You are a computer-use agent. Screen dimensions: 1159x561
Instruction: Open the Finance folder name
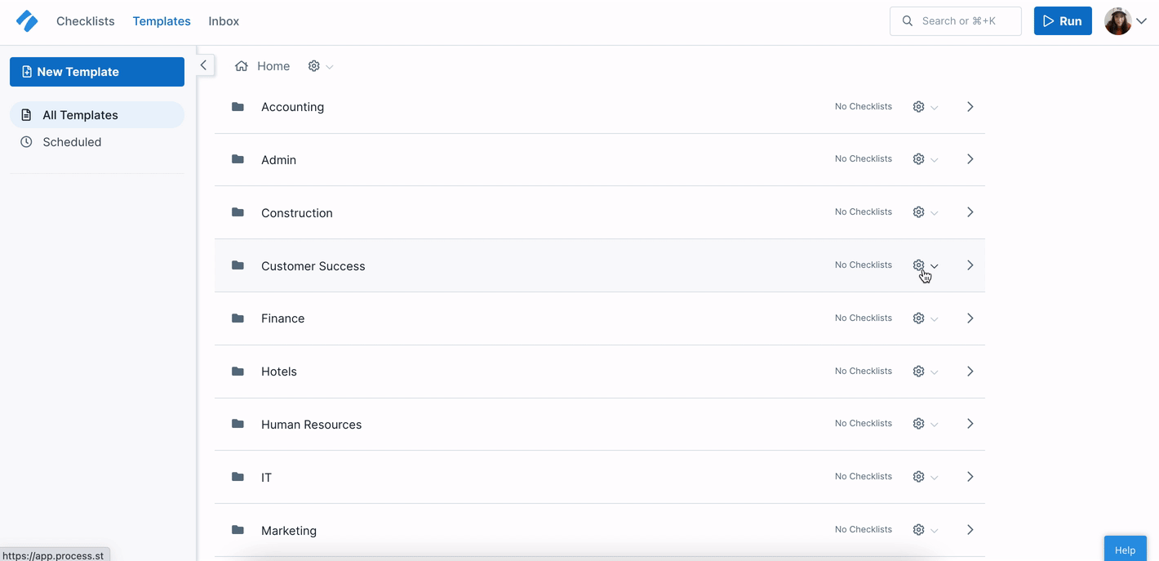click(x=282, y=318)
